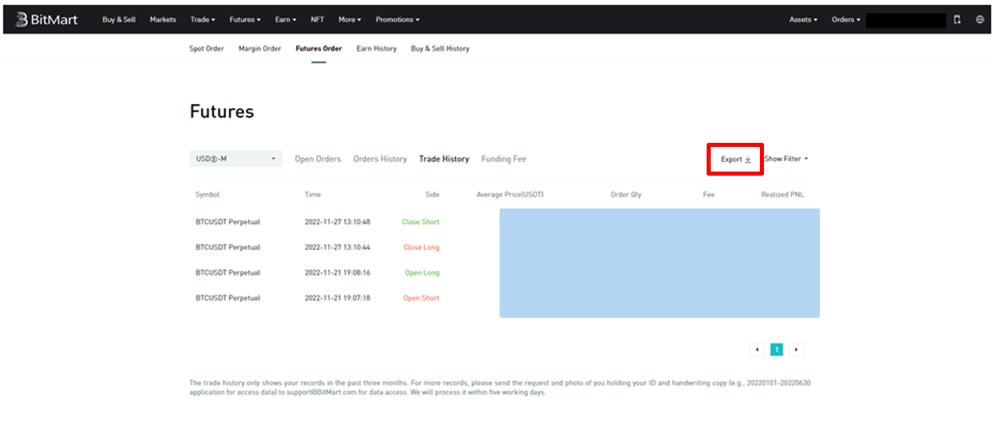Switch to the Margin Order tab
This screenshot has height=421, width=995.
tap(260, 49)
